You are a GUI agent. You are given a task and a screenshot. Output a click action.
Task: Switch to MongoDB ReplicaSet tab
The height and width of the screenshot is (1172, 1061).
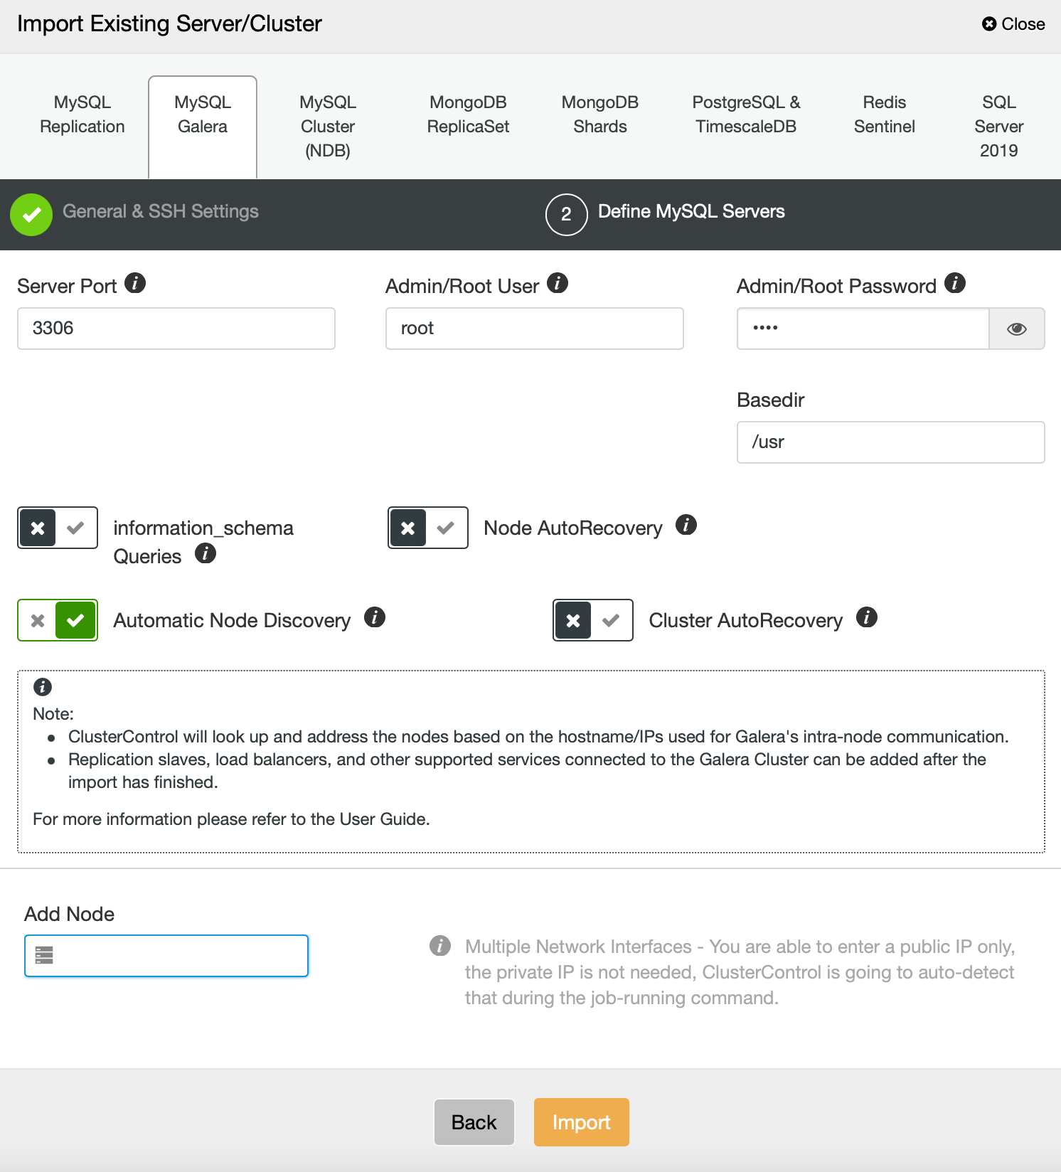[x=468, y=114]
